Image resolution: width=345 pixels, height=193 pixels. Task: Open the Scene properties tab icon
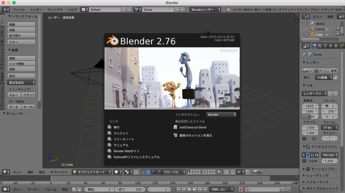coord(325,46)
